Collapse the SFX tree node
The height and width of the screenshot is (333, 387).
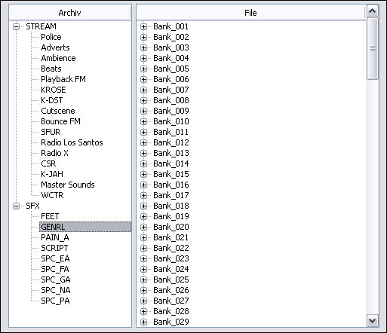(x=16, y=206)
